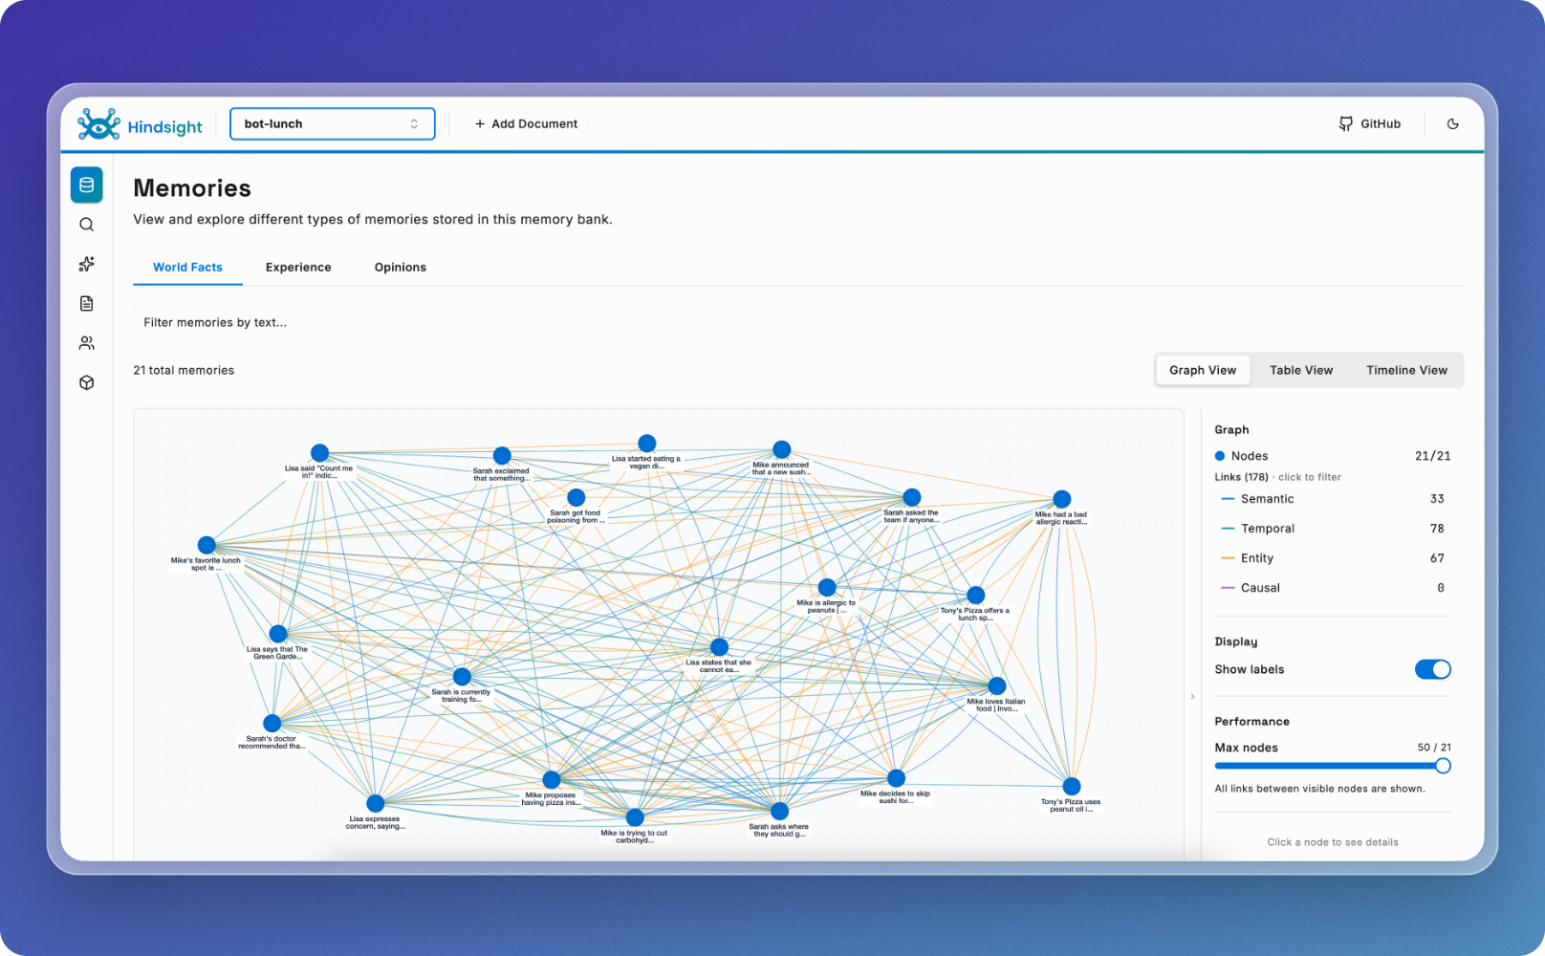Image resolution: width=1545 pixels, height=956 pixels.
Task: Open the GitHub link
Action: pyautogui.click(x=1369, y=124)
